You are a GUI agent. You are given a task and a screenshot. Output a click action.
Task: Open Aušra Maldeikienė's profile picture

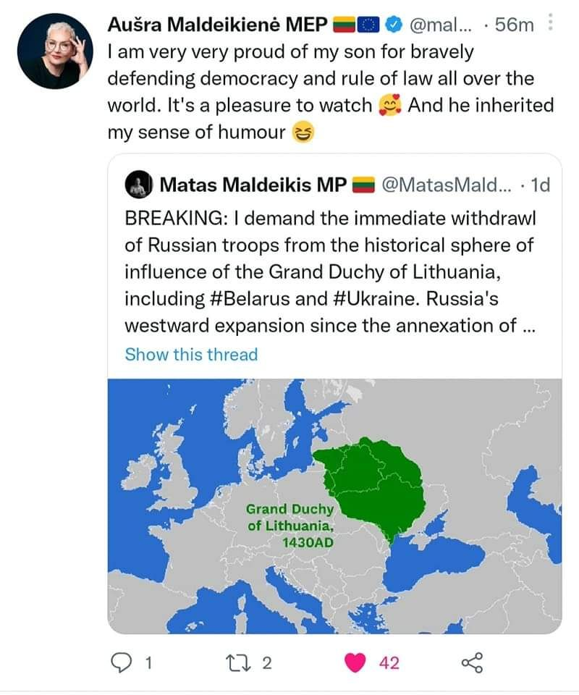pos(56,51)
